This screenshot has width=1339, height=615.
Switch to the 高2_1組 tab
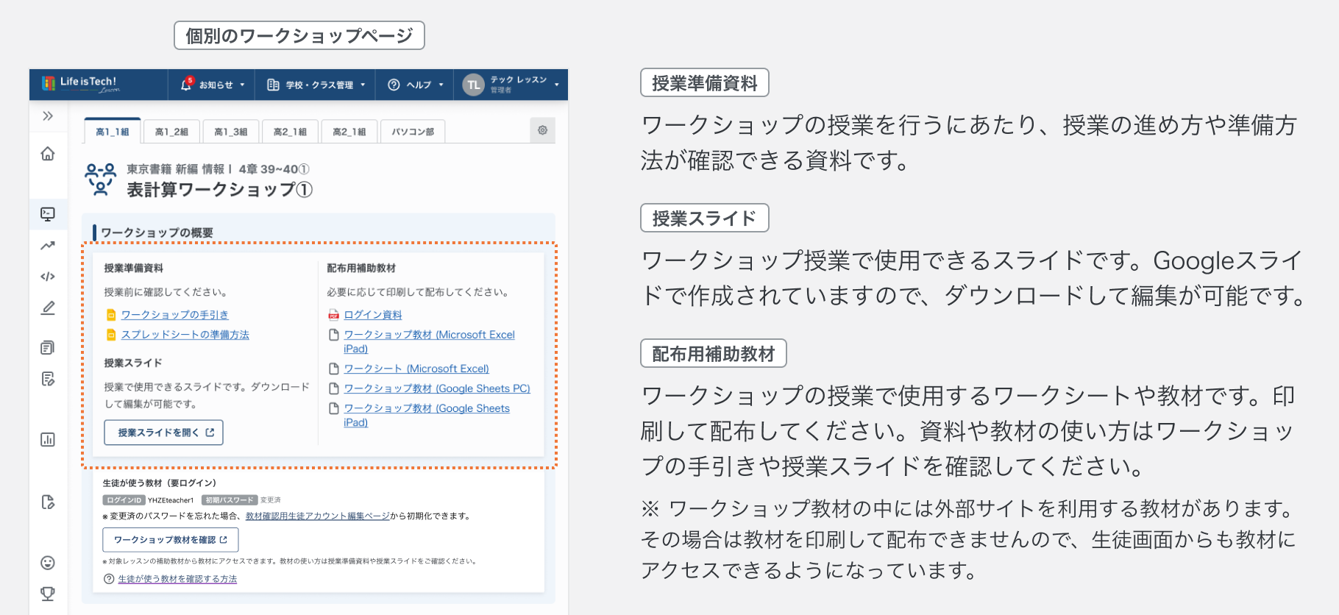pos(290,132)
